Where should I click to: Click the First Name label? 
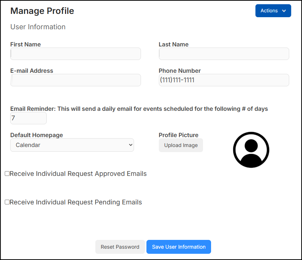(x=26, y=44)
